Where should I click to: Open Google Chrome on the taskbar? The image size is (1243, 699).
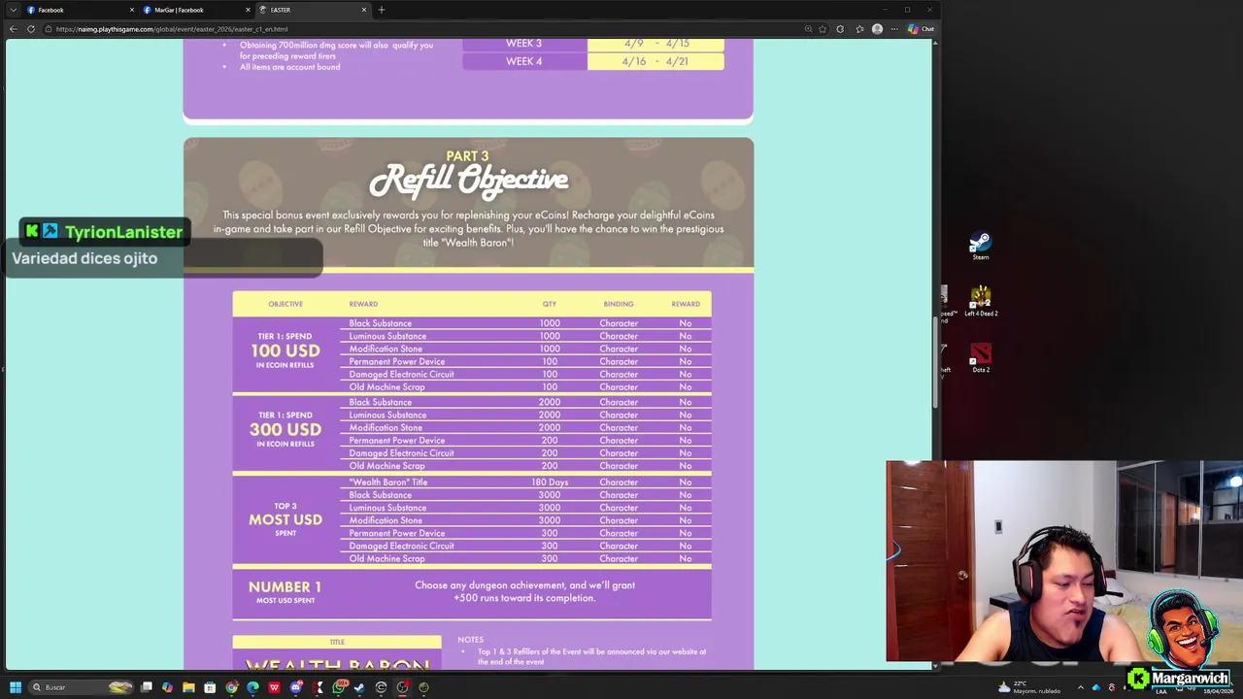(x=231, y=687)
